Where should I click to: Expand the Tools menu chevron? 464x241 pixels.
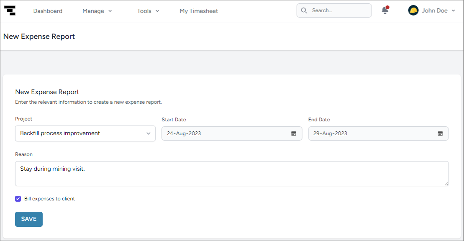tap(157, 11)
